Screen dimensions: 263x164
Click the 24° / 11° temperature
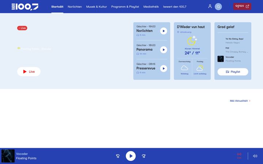[192, 53]
